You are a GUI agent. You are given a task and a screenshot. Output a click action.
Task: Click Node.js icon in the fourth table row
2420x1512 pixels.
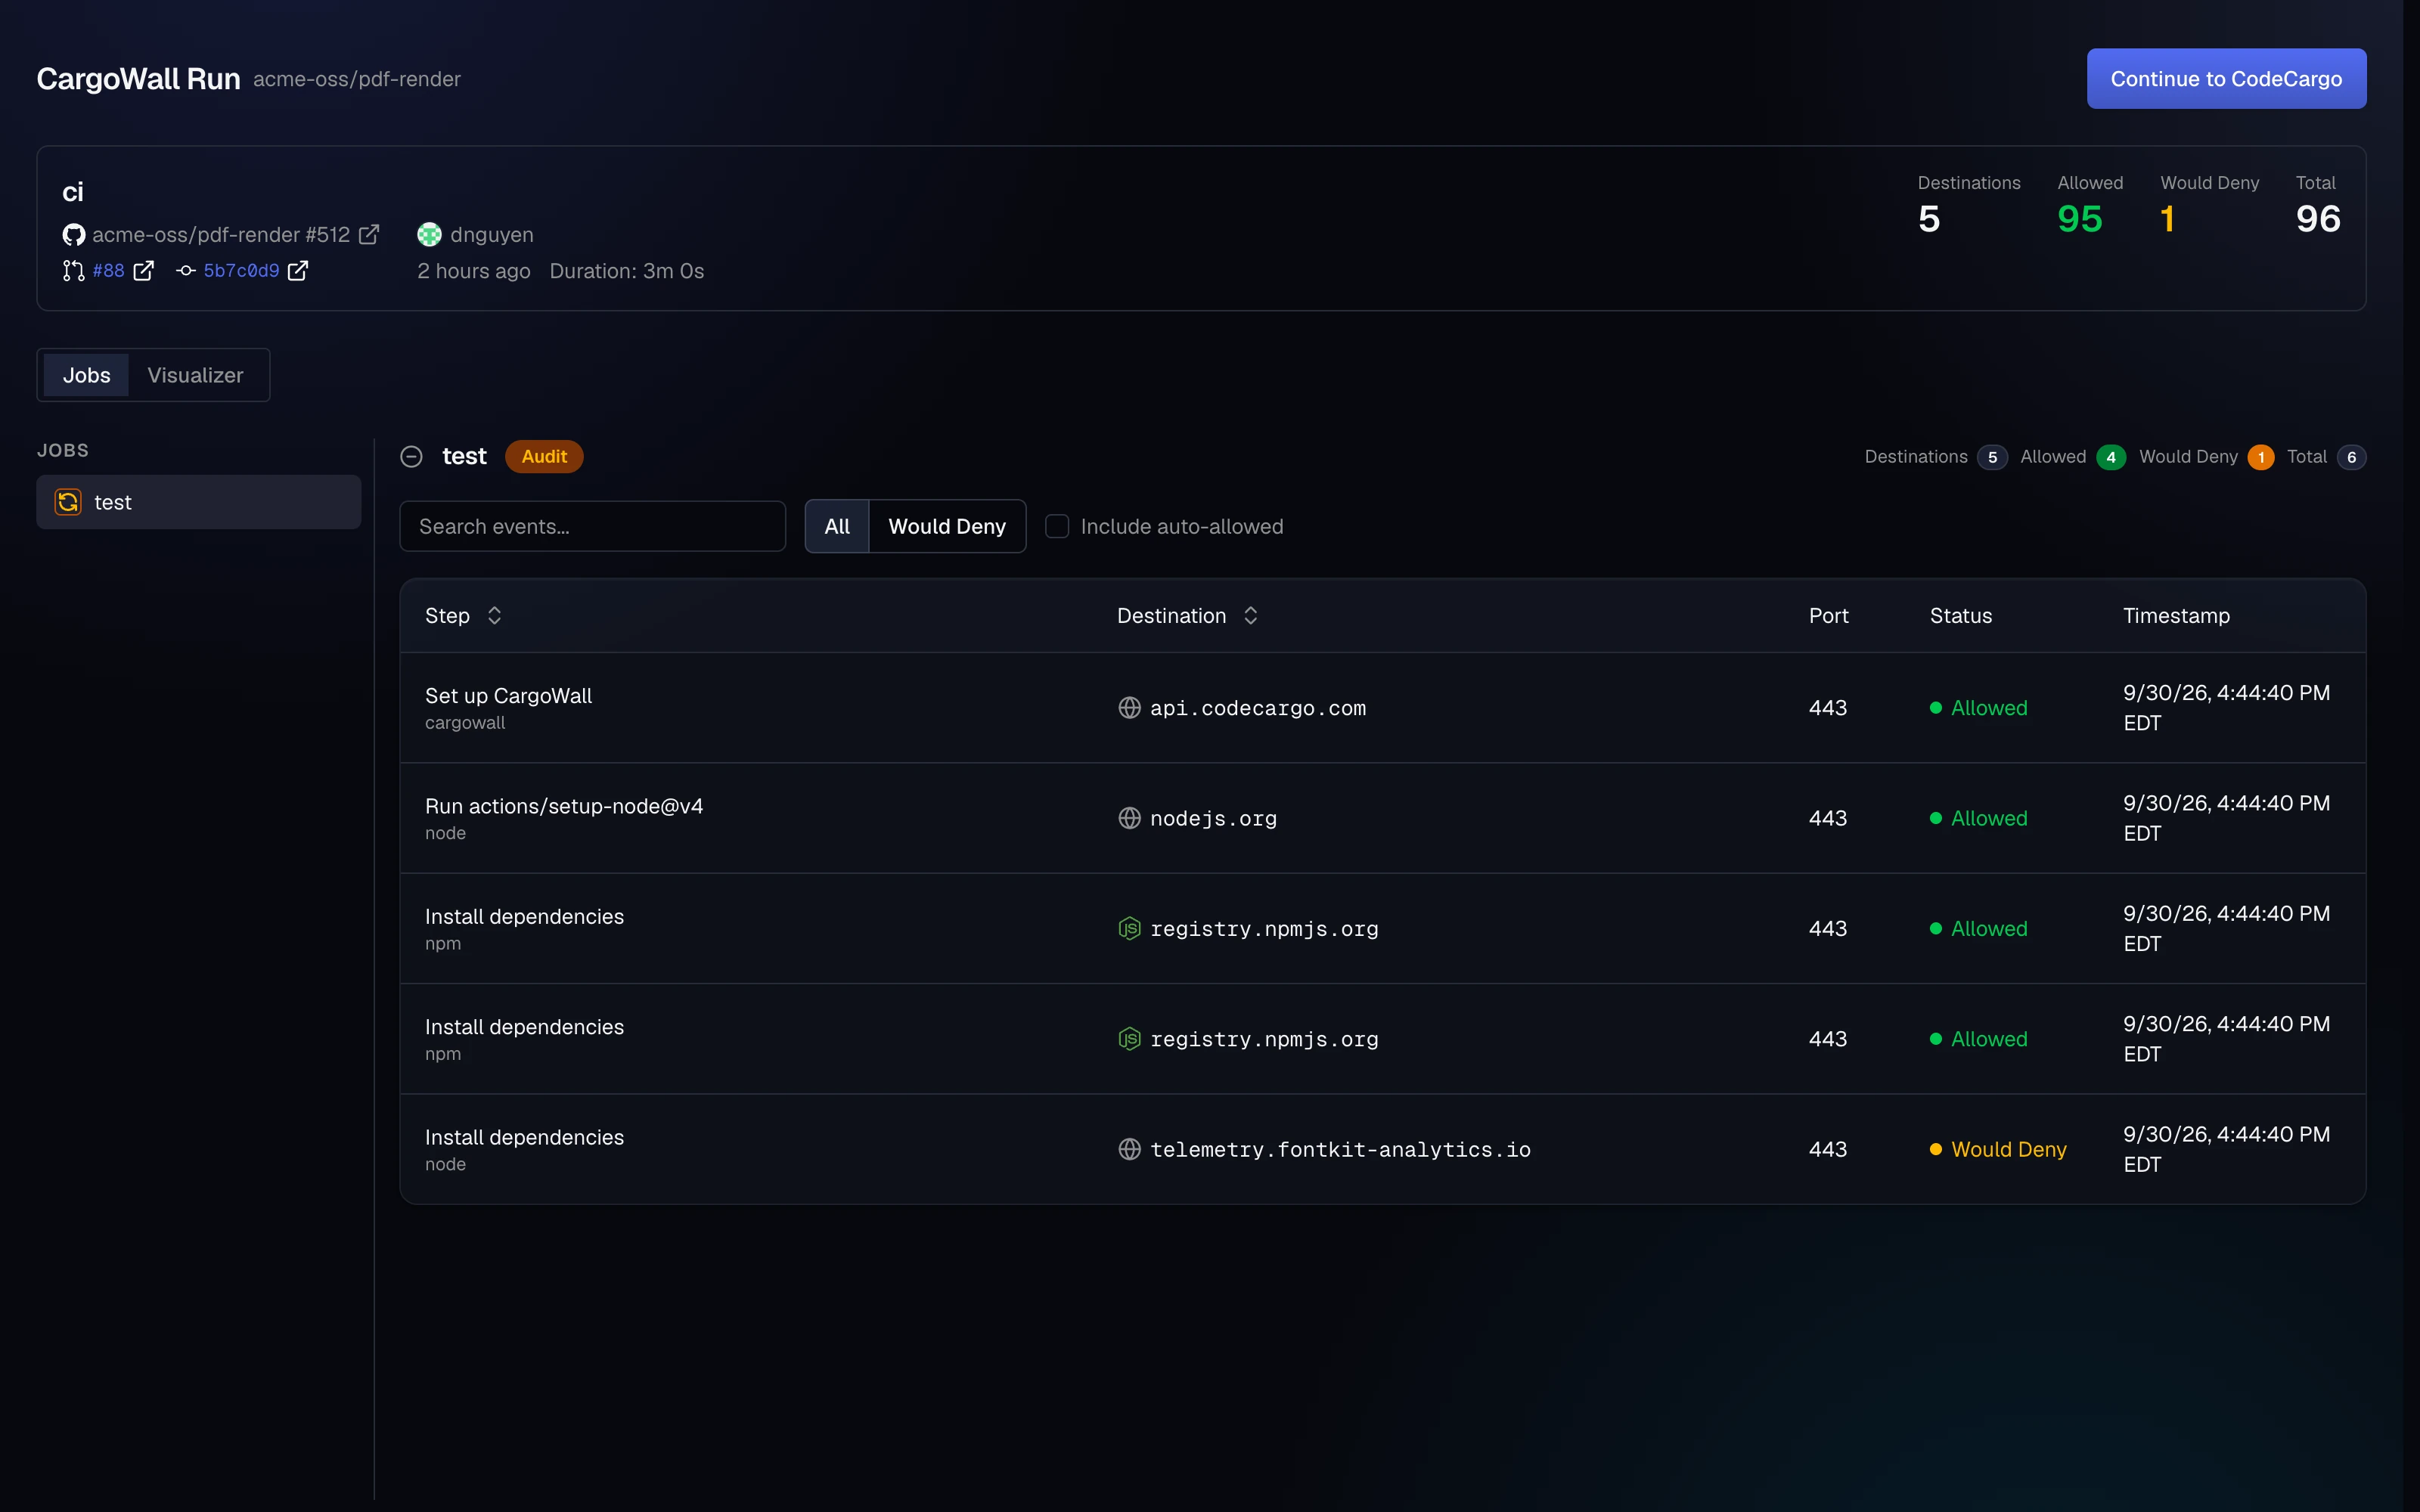[1129, 1039]
